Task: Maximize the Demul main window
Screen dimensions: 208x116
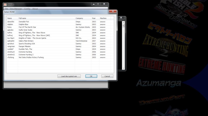Action: pyautogui.click(x=98, y=4)
